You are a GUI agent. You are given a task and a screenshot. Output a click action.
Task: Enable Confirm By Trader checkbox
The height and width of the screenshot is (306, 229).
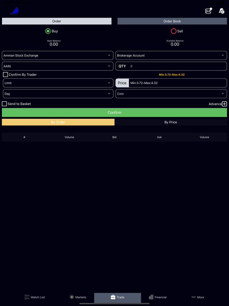click(x=5, y=75)
